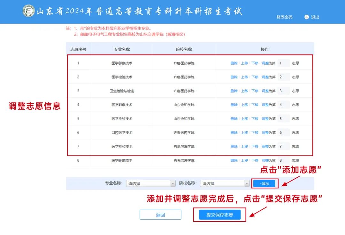This screenshot has height=235, width=345.
Task: Click dropdown arrow of 院校名称 select
Action: [x=247, y=183]
